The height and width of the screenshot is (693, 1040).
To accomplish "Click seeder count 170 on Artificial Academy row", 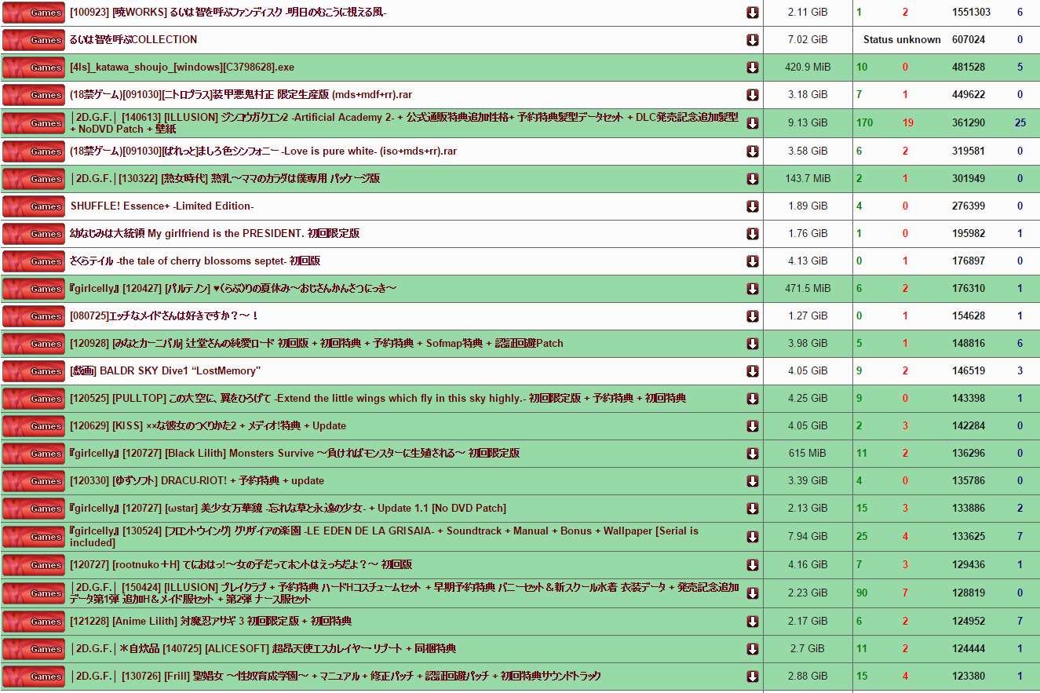I will [x=864, y=123].
